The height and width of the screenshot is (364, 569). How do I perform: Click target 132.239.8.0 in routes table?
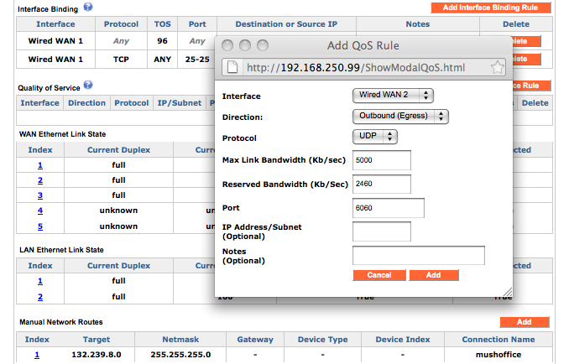pyautogui.click(x=97, y=355)
